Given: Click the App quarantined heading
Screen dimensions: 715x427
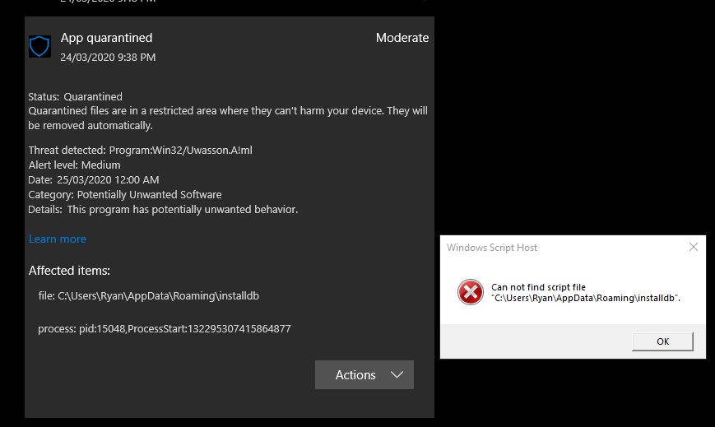Looking at the screenshot, I should [x=107, y=38].
